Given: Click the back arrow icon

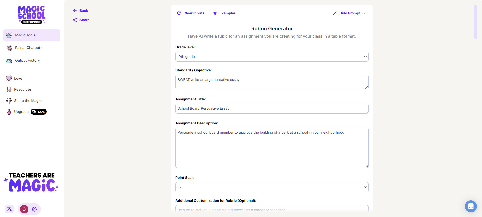Looking at the screenshot, I should [75, 11].
